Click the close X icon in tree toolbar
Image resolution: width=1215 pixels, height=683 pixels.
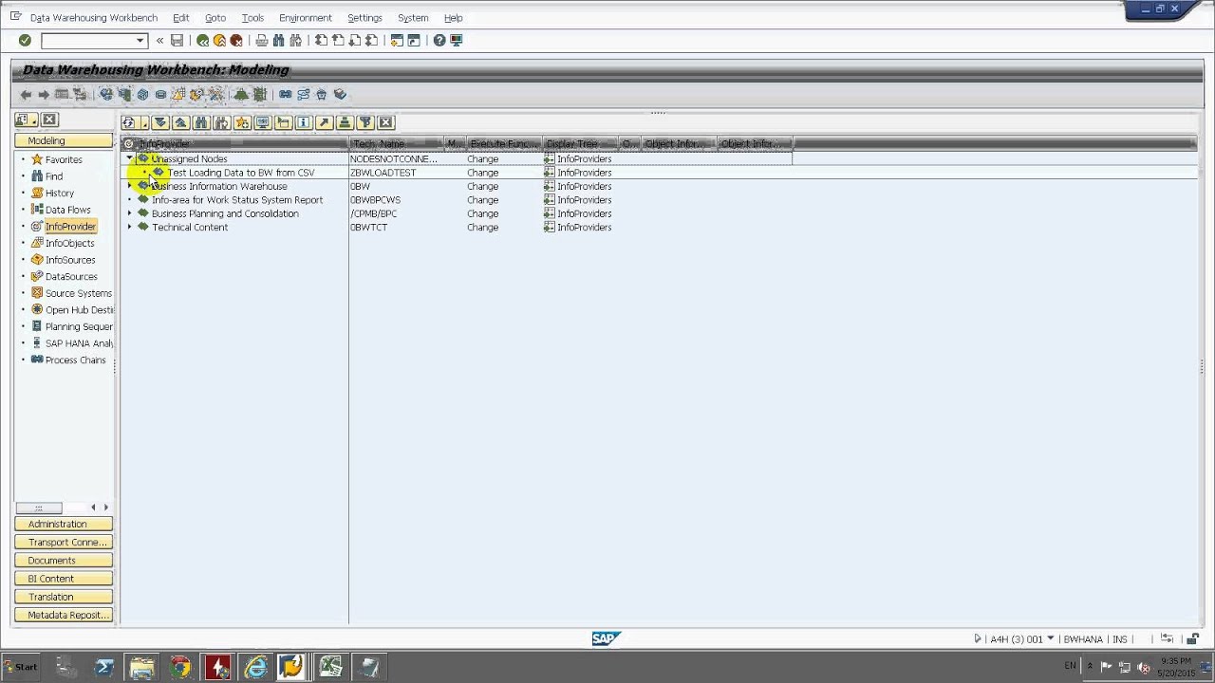(x=385, y=123)
